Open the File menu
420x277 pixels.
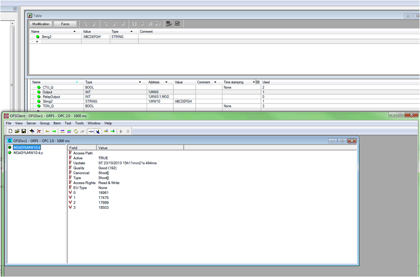(9, 123)
